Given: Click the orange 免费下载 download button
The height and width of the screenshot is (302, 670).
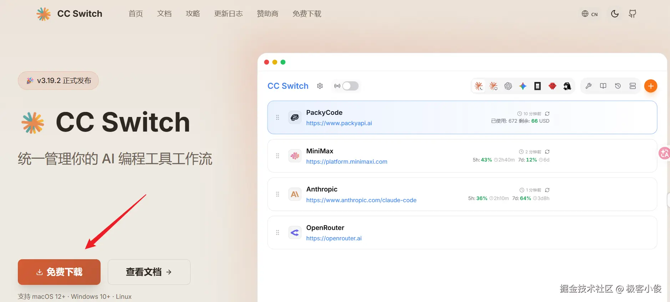Looking at the screenshot, I should click(x=59, y=272).
